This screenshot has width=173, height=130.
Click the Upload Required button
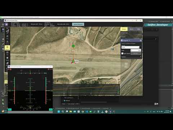point(78,24)
